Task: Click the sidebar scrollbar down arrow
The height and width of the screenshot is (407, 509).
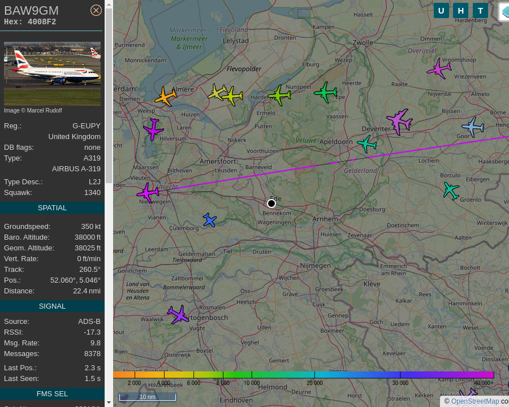Action: (109, 403)
